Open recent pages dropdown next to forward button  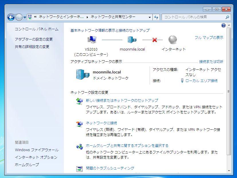point(25,17)
